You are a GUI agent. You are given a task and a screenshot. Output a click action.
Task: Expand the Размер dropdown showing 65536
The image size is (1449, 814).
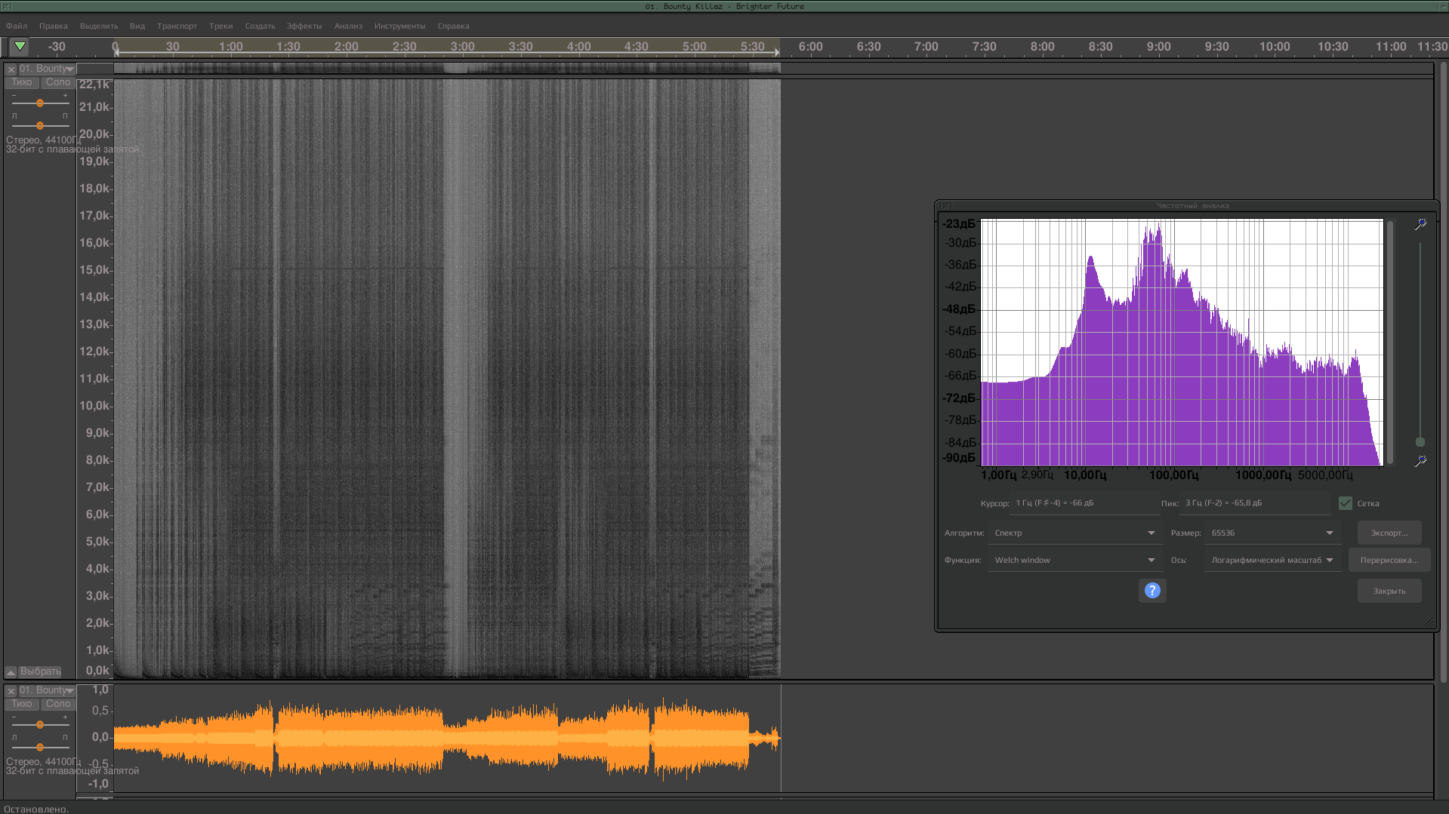(1273, 533)
